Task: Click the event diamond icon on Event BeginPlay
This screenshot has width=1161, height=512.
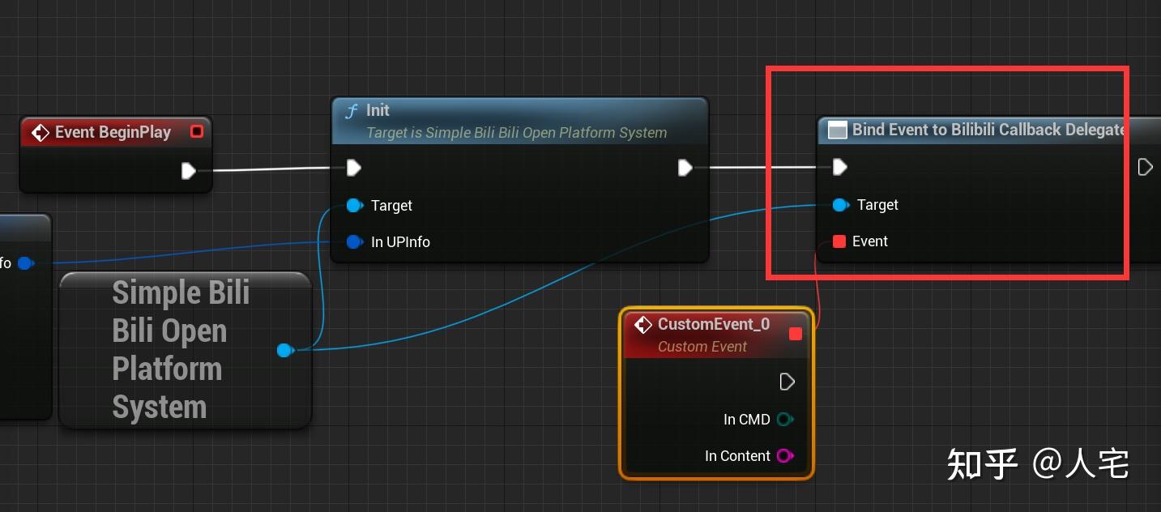Action: pos(41,132)
